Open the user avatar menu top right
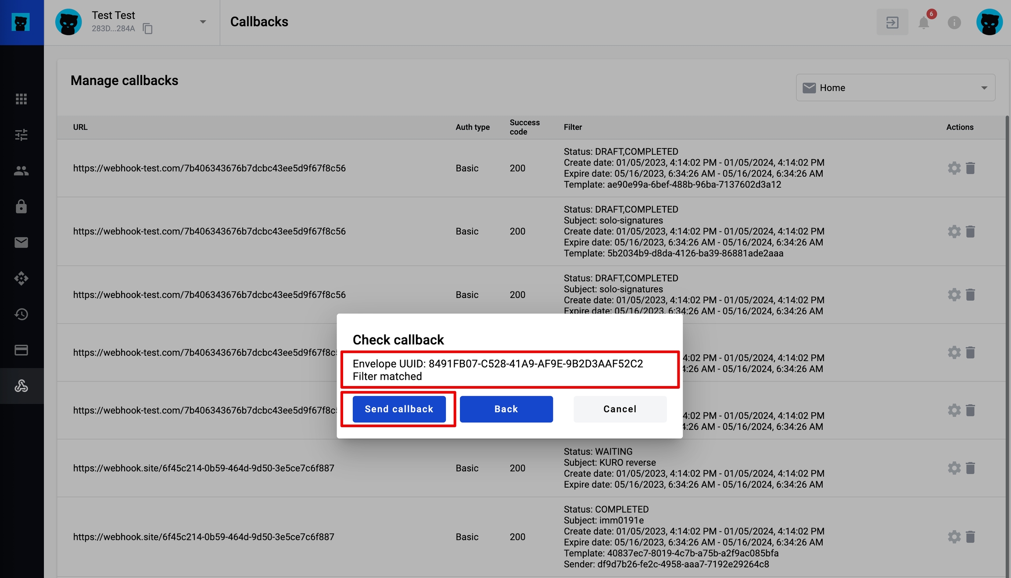This screenshot has height=578, width=1011. 989,22
